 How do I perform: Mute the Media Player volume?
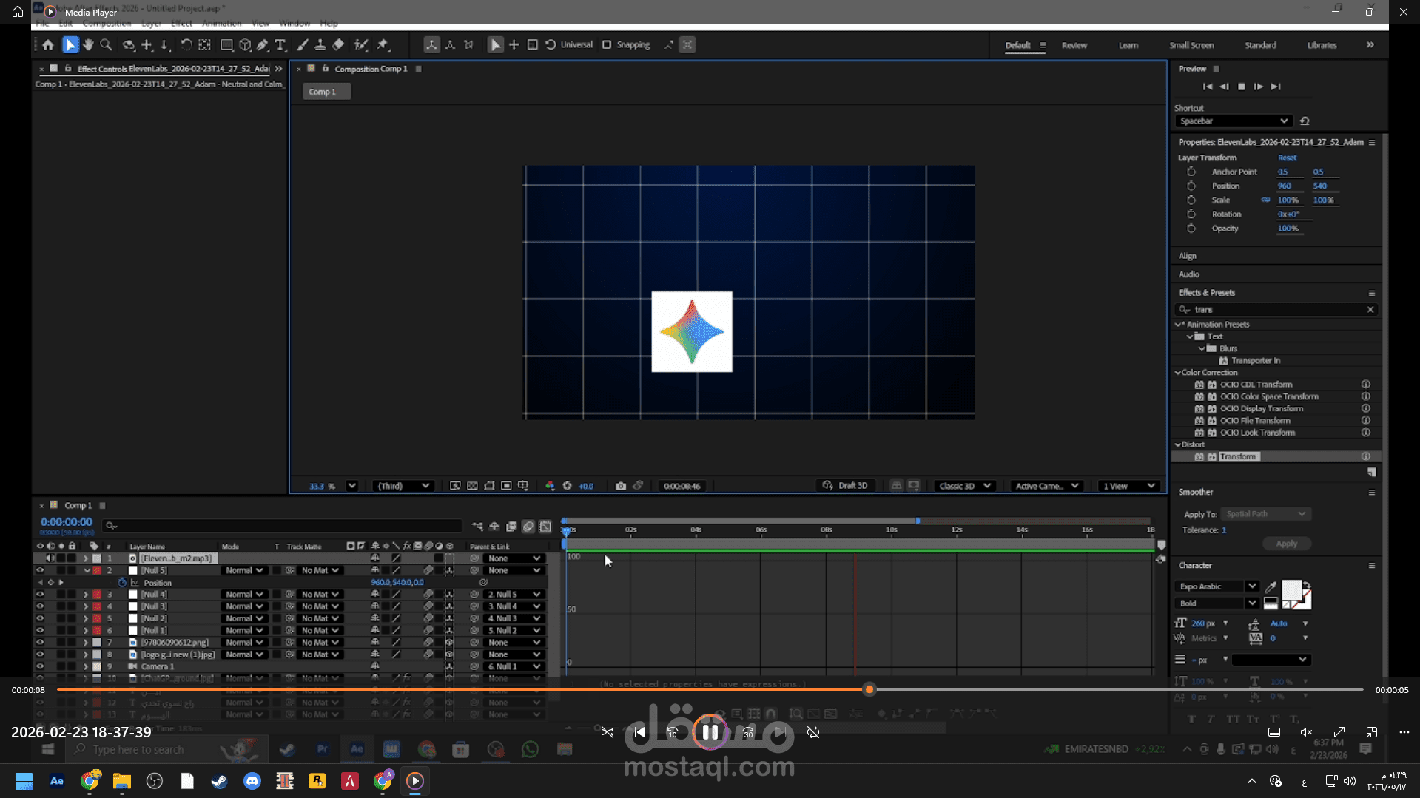1306,732
